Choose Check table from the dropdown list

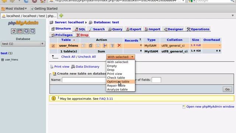pyautogui.click(x=121, y=78)
